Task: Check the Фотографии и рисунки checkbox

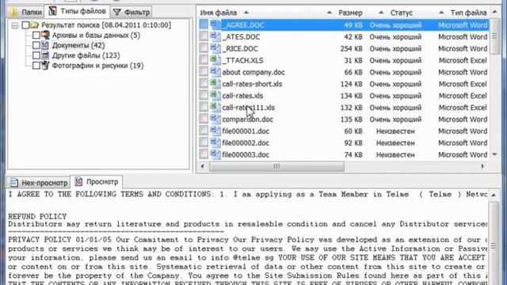Action: point(36,66)
